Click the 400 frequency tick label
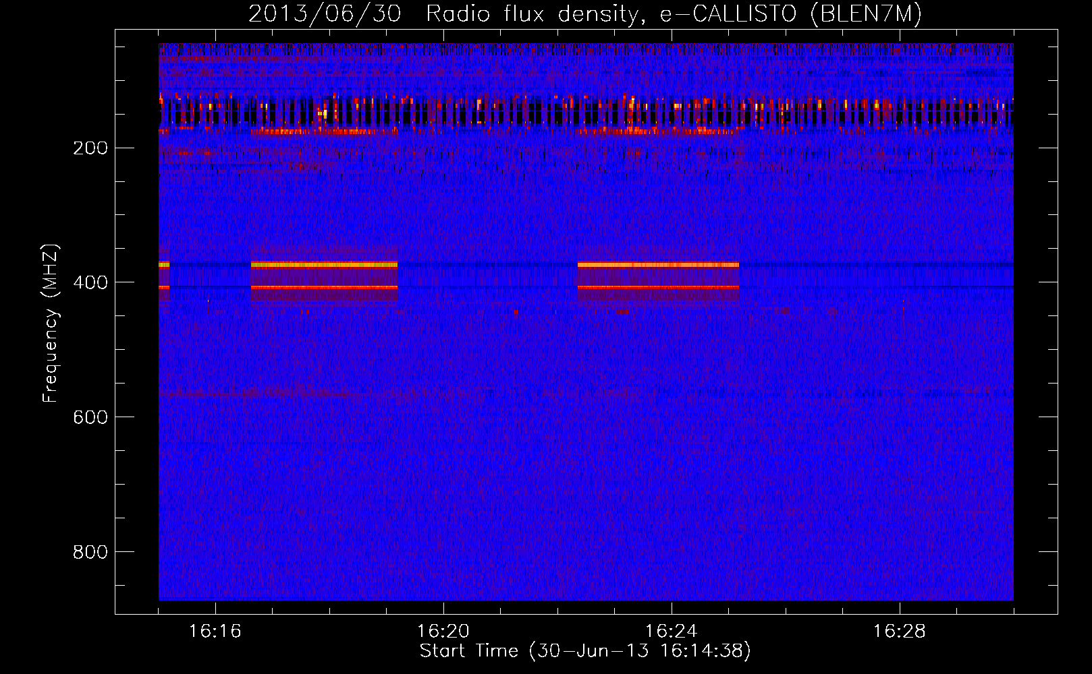 pos(90,282)
